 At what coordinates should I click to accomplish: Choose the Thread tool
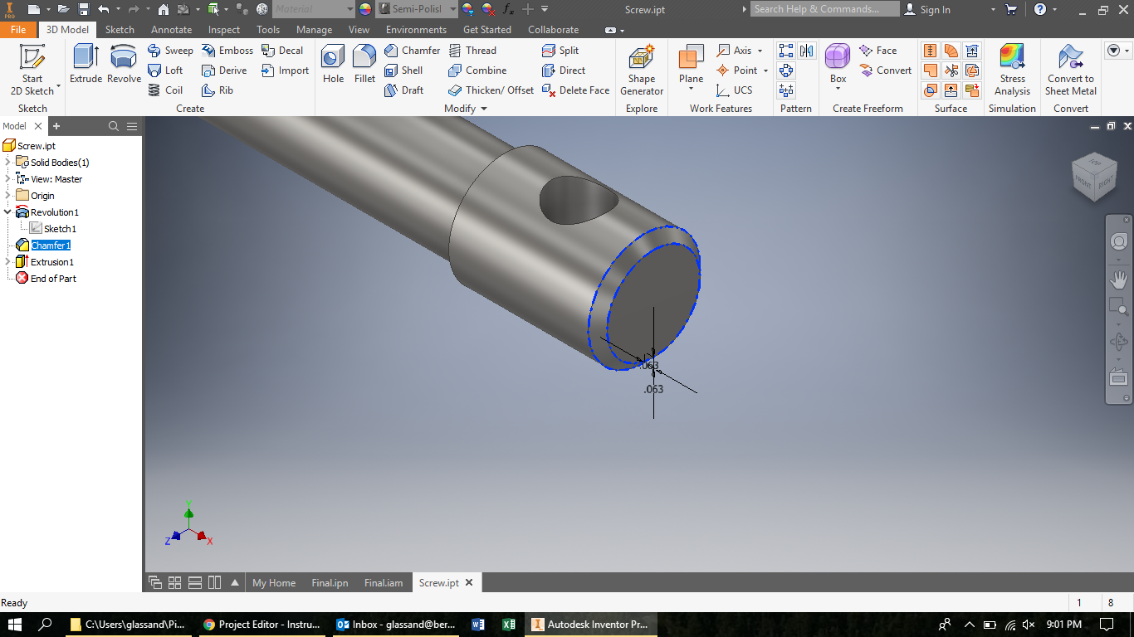[x=472, y=51]
